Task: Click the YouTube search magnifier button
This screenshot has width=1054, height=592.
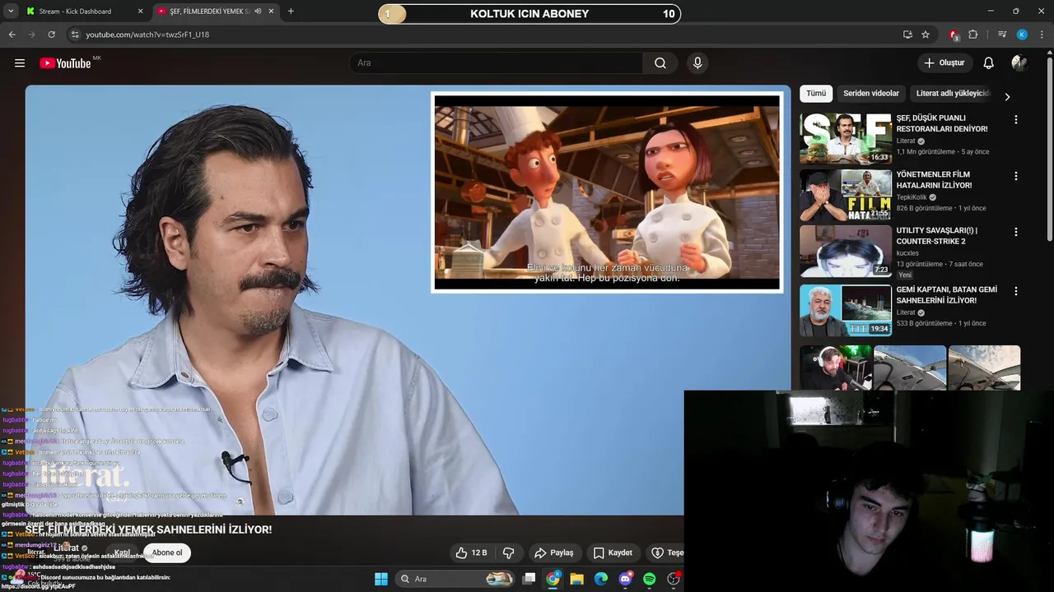Action: tap(660, 63)
